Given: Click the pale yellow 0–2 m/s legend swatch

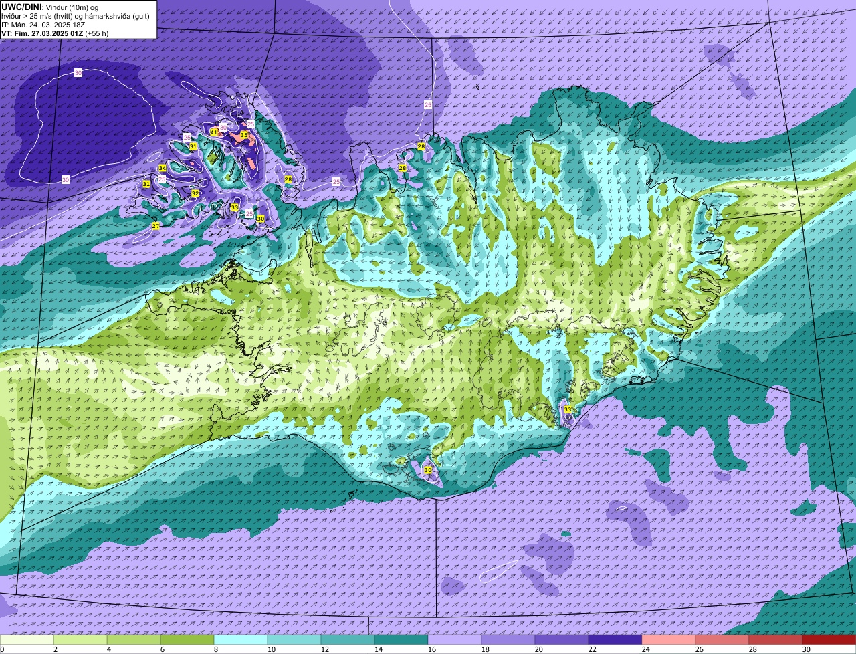Looking at the screenshot, I should pyautogui.click(x=27, y=639).
